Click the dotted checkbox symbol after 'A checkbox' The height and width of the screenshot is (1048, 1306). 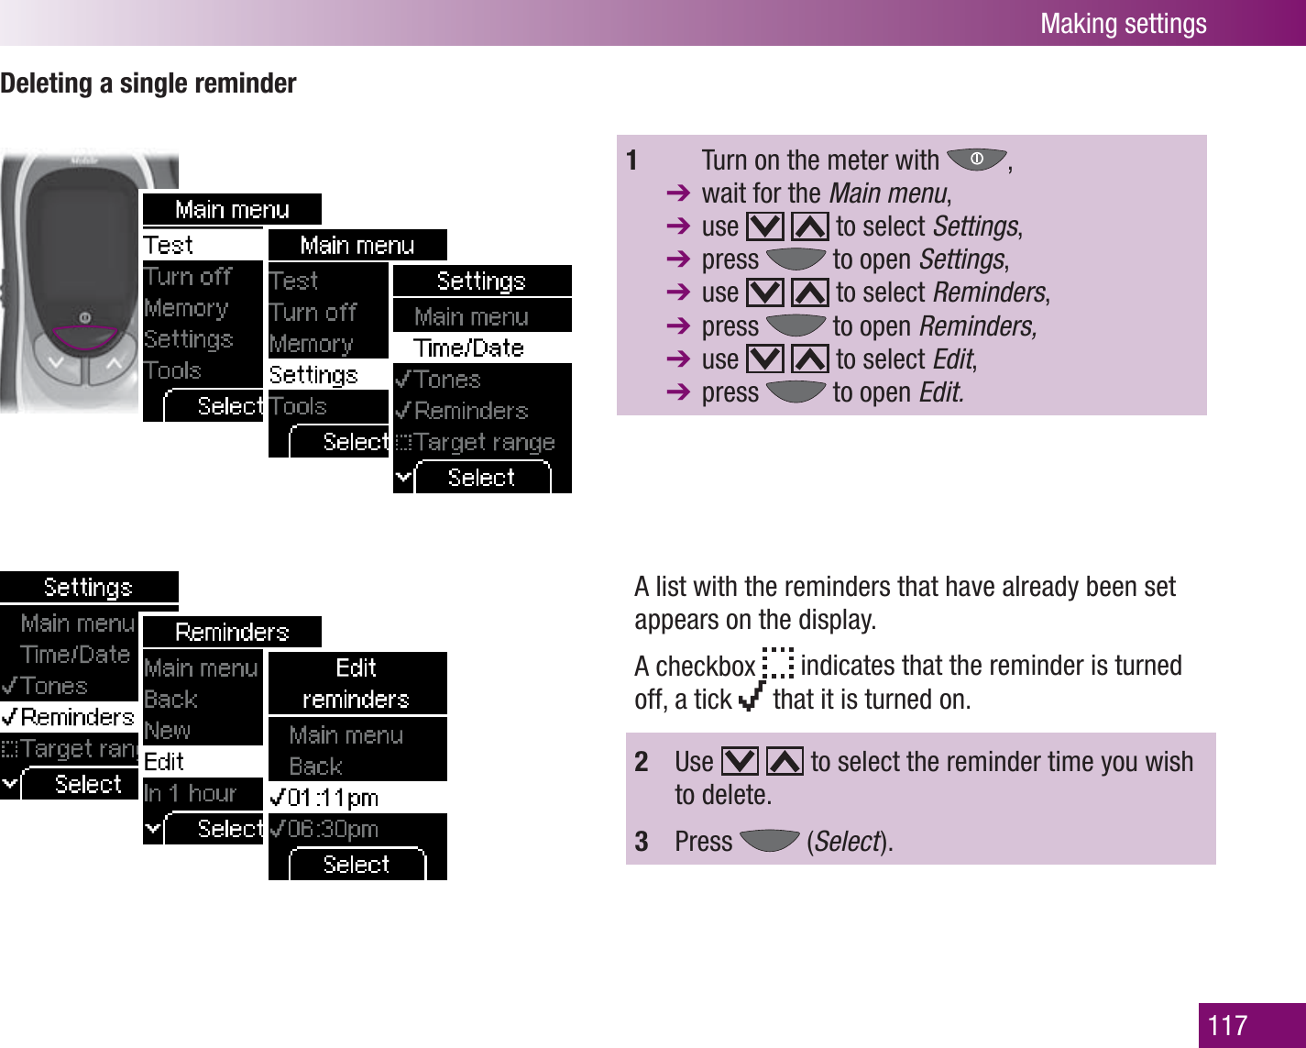[777, 663]
